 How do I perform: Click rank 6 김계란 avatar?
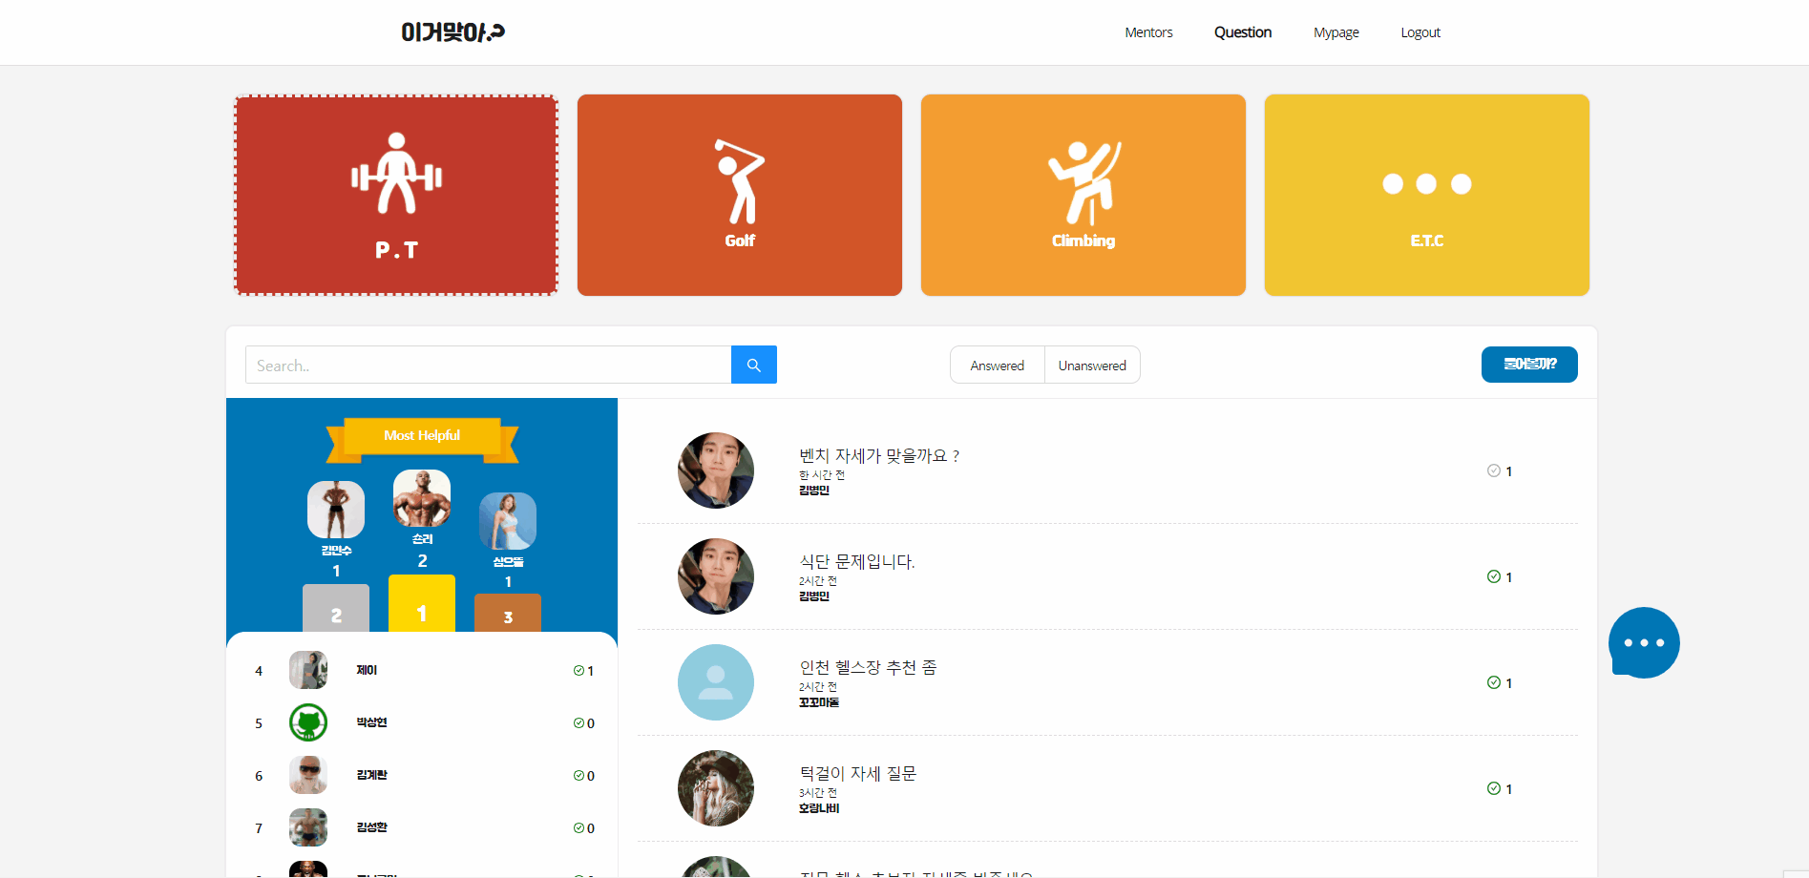[308, 775]
